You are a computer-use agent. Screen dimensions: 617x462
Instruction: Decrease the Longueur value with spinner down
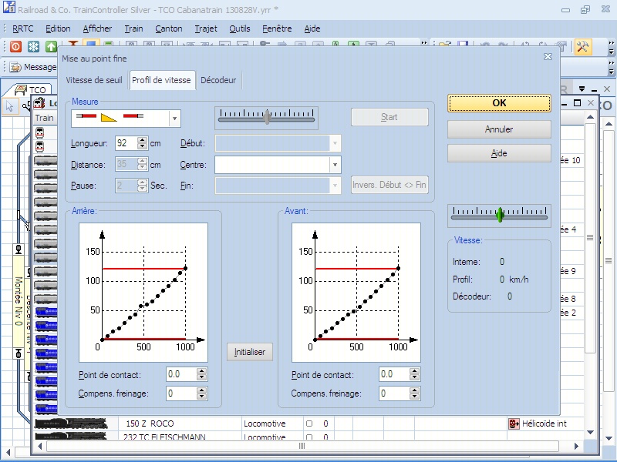tap(143, 146)
